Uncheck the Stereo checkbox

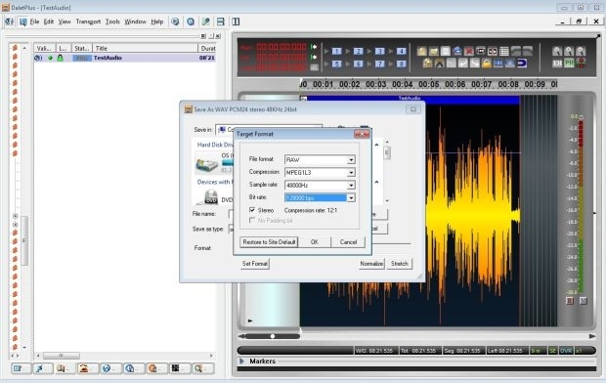click(x=252, y=210)
